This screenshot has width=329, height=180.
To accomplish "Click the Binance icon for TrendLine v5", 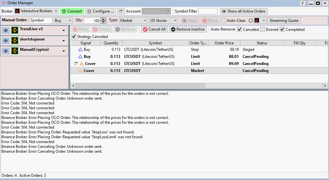I will [x=14, y=30].
